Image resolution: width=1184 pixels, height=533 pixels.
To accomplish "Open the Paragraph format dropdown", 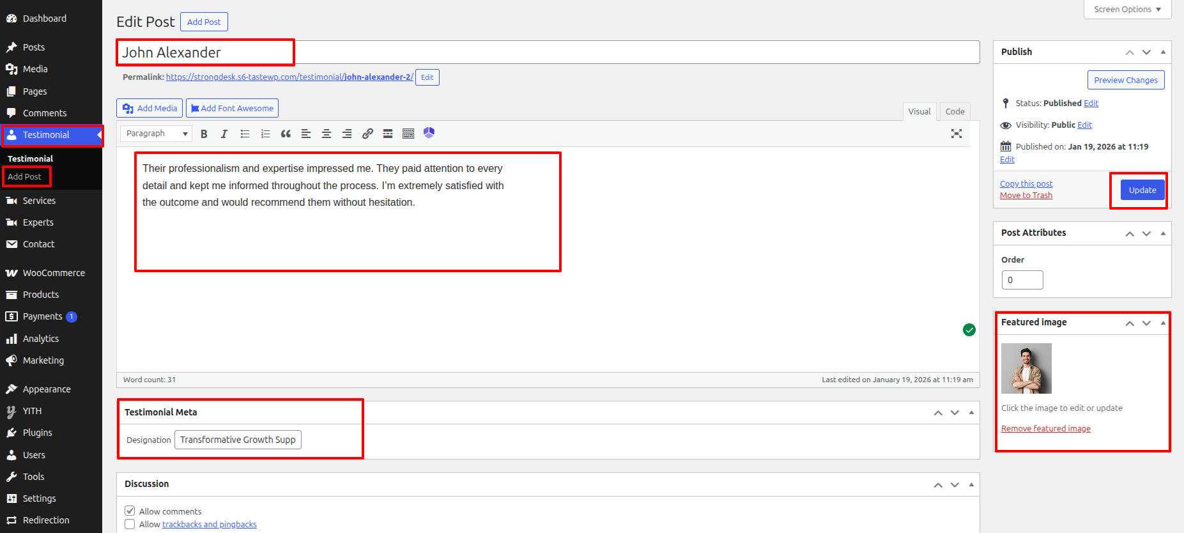I will 157,134.
